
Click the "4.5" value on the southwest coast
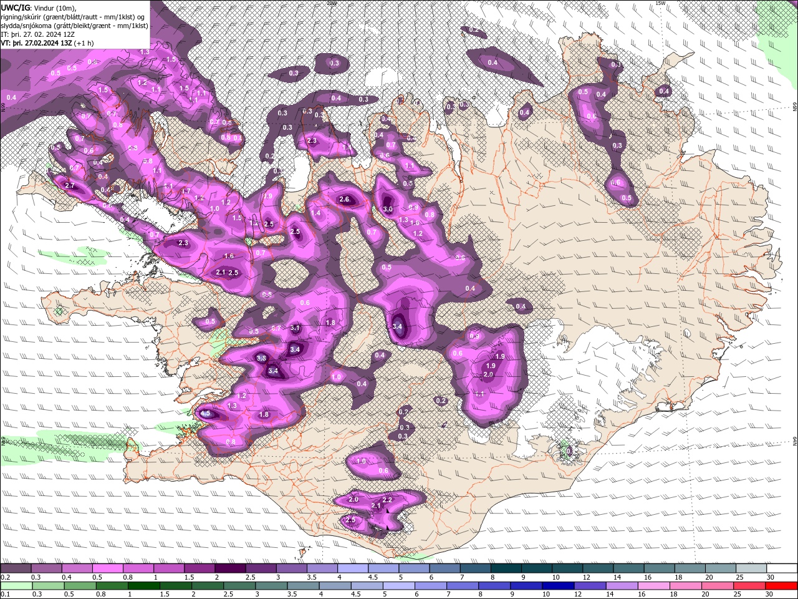(x=206, y=414)
